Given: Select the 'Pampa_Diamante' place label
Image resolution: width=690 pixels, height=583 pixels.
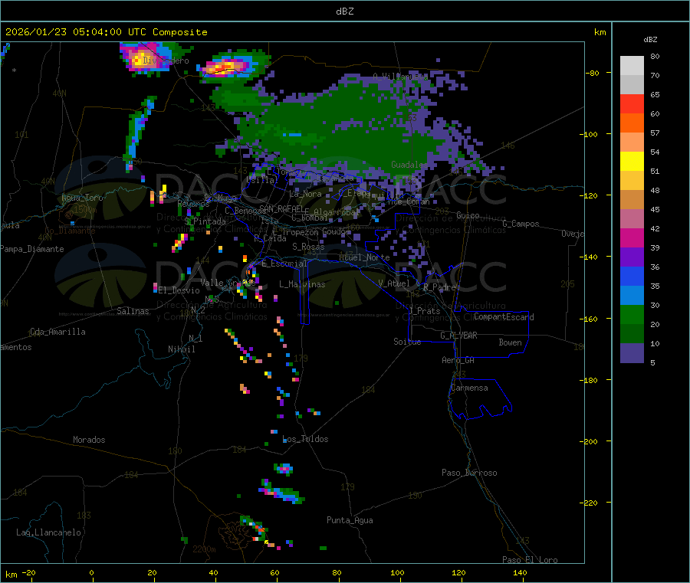Looking at the screenshot, I should 31,249.
